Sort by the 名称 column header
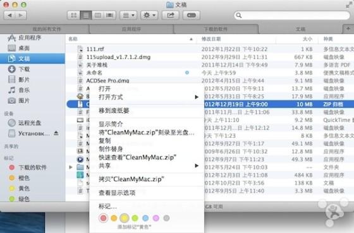This screenshot has height=233, width=354. (73, 39)
